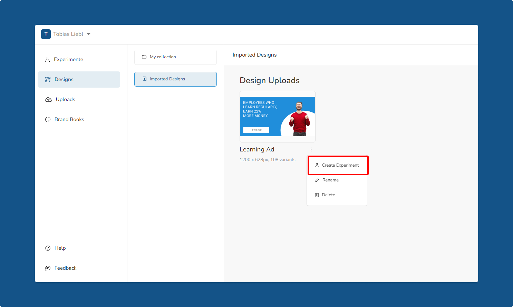This screenshot has height=307, width=513.
Task: Click the Design Uploads heading
Action: [270, 80]
